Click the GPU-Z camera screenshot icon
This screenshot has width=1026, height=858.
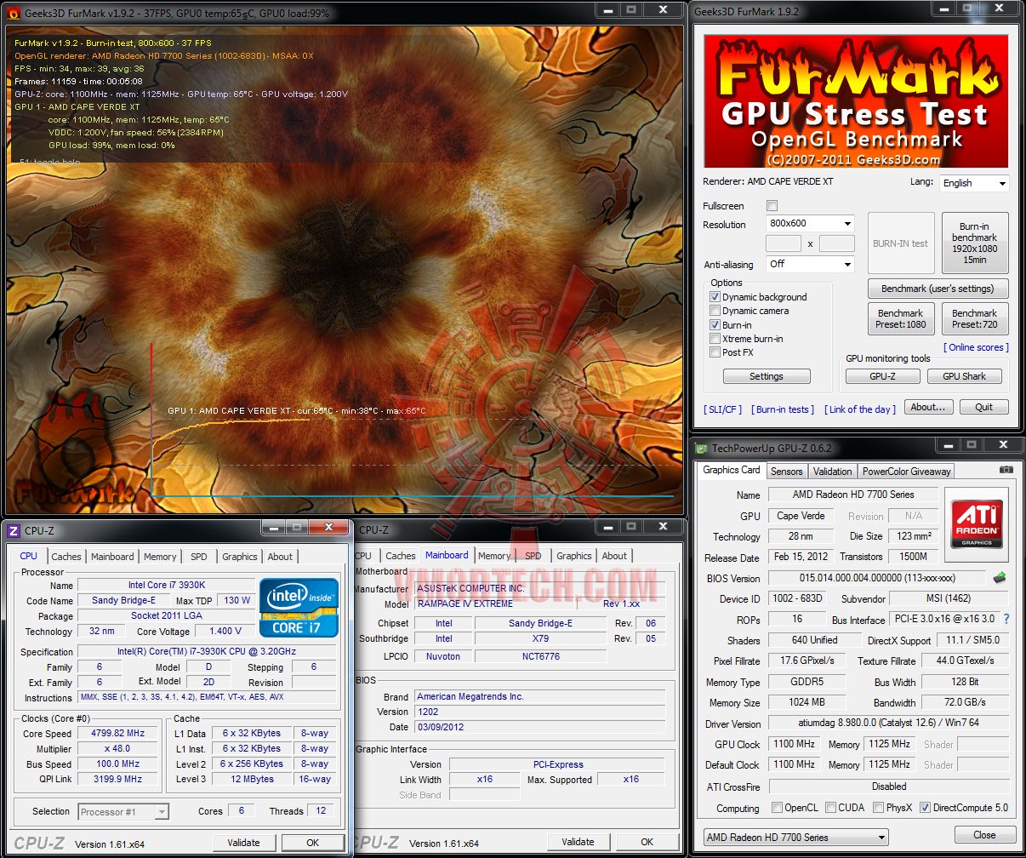[1006, 469]
